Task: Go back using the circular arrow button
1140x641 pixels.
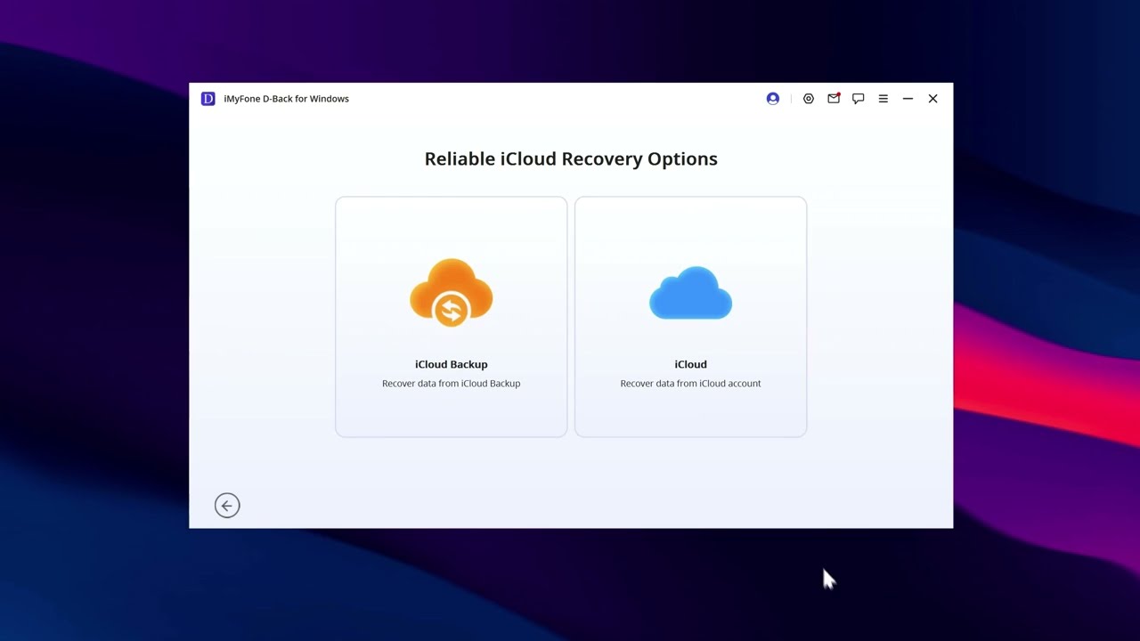Action: (227, 506)
